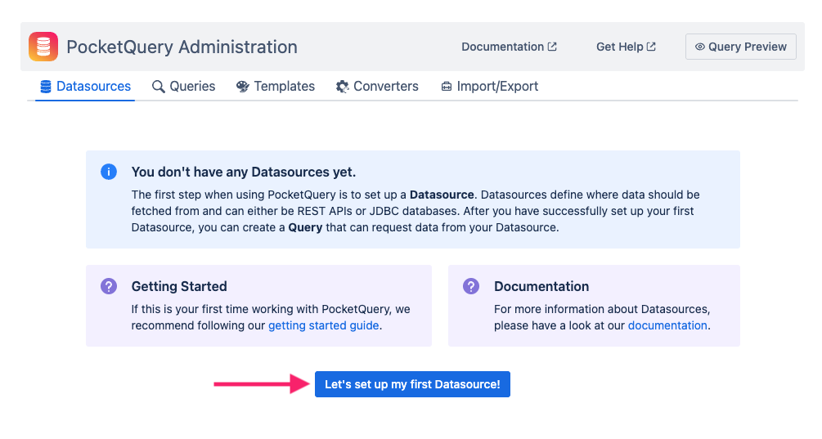Click the Import/Export briefcase icon
Image resolution: width=822 pixels, height=439 pixels.
point(446,87)
